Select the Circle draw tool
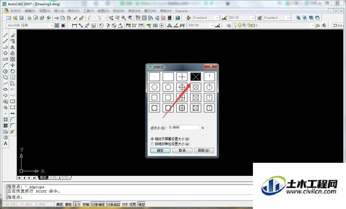 6,71
